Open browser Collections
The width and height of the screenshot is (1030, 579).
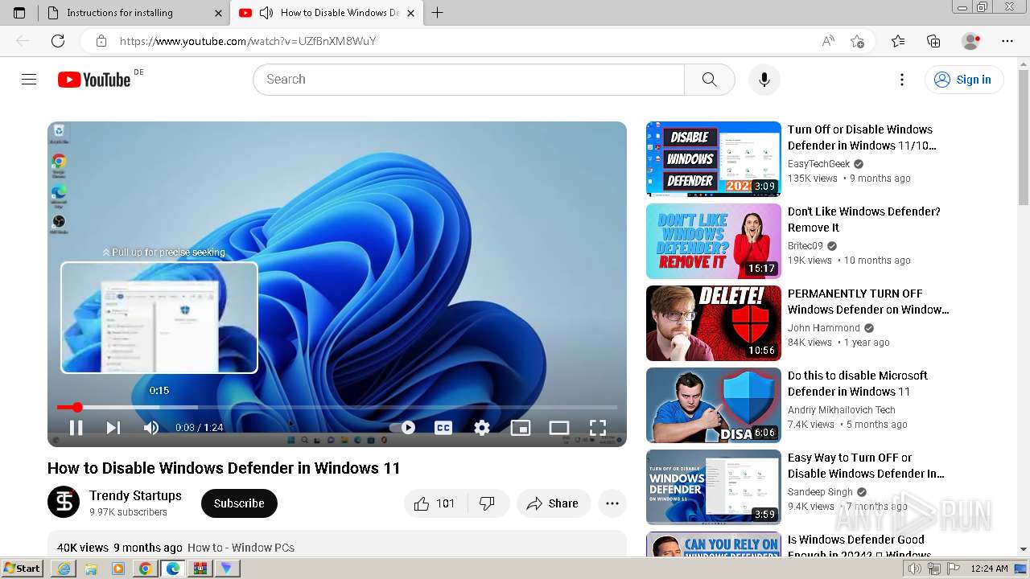(x=933, y=41)
